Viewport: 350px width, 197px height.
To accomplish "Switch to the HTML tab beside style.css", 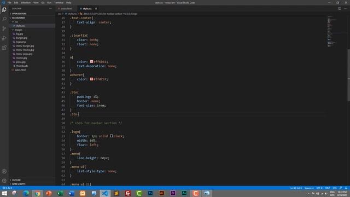I will tap(66, 9).
